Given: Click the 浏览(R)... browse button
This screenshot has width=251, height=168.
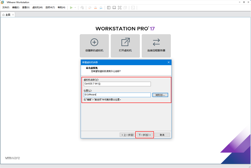Looking at the screenshot, I should coord(160,95).
